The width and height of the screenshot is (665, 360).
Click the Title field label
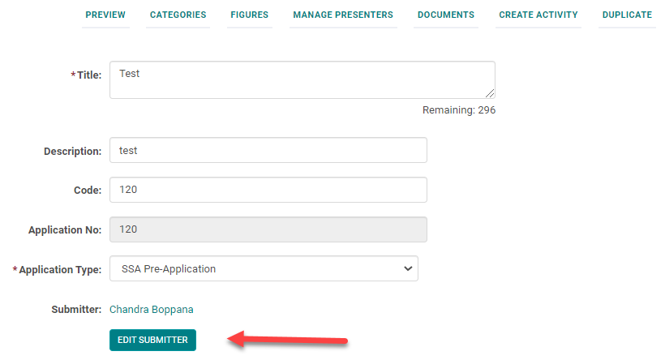coord(88,75)
